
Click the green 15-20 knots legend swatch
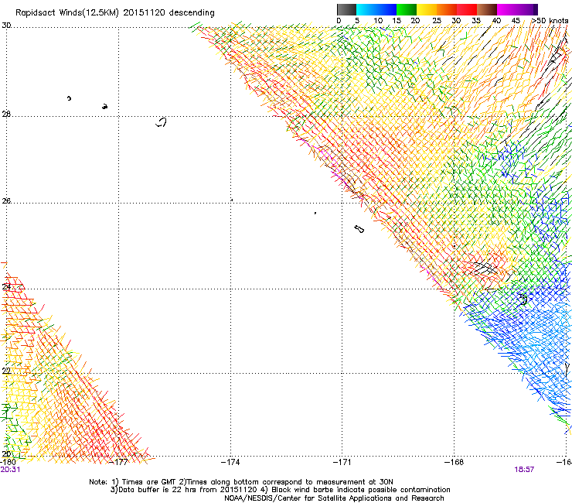[407, 9]
